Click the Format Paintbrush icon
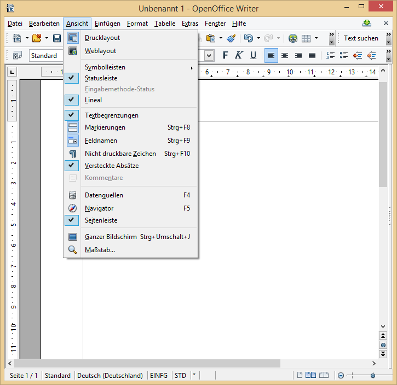Screen dimensions: 397x385 click(231, 38)
